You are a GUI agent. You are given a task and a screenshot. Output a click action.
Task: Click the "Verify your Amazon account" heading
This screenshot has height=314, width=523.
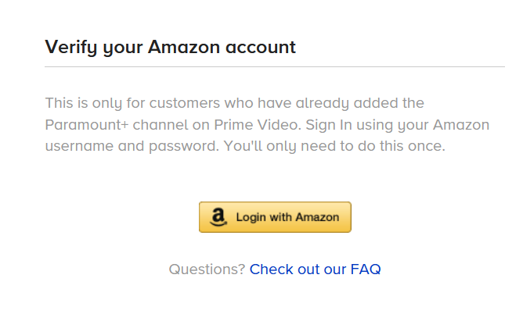170,47
